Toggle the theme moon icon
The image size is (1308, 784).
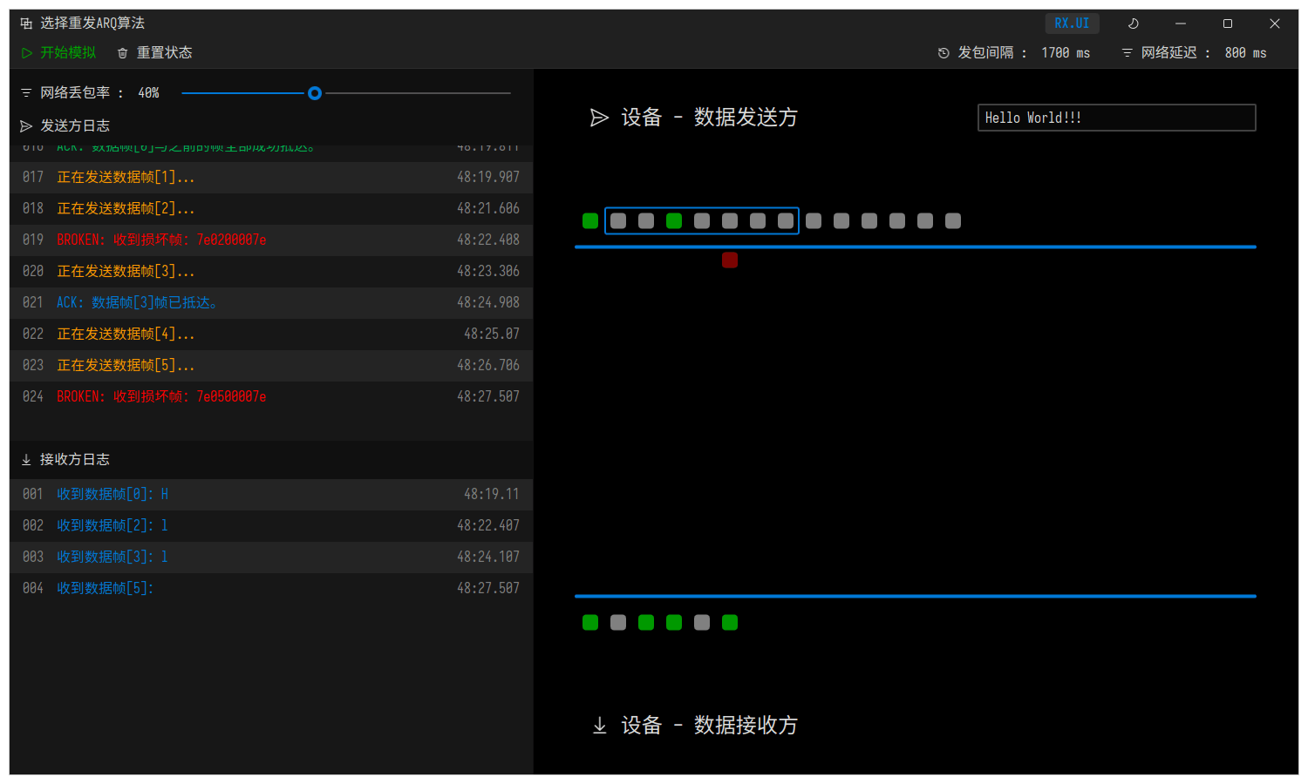click(x=1134, y=24)
